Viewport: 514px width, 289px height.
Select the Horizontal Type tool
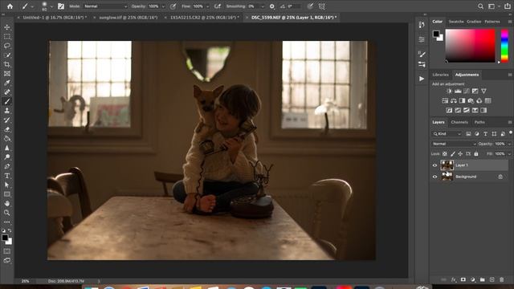point(7,176)
